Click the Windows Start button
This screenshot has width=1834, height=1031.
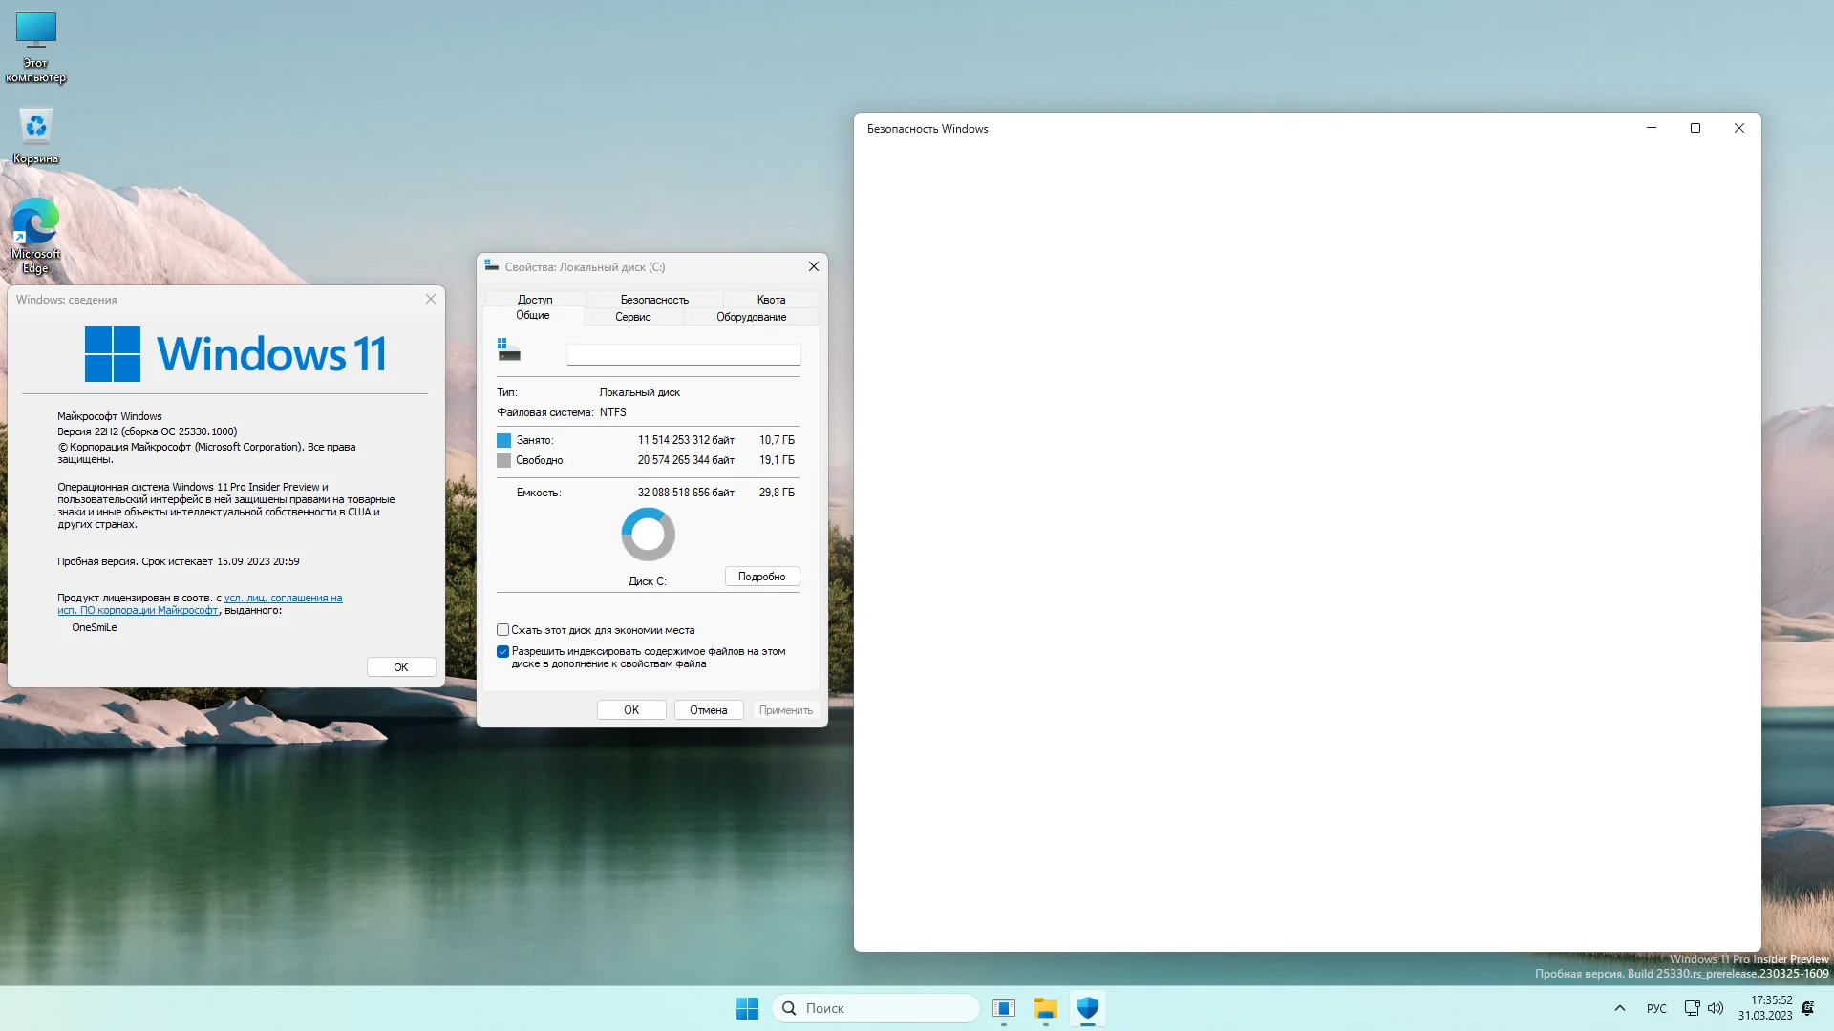pyautogui.click(x=747, y=1008)
